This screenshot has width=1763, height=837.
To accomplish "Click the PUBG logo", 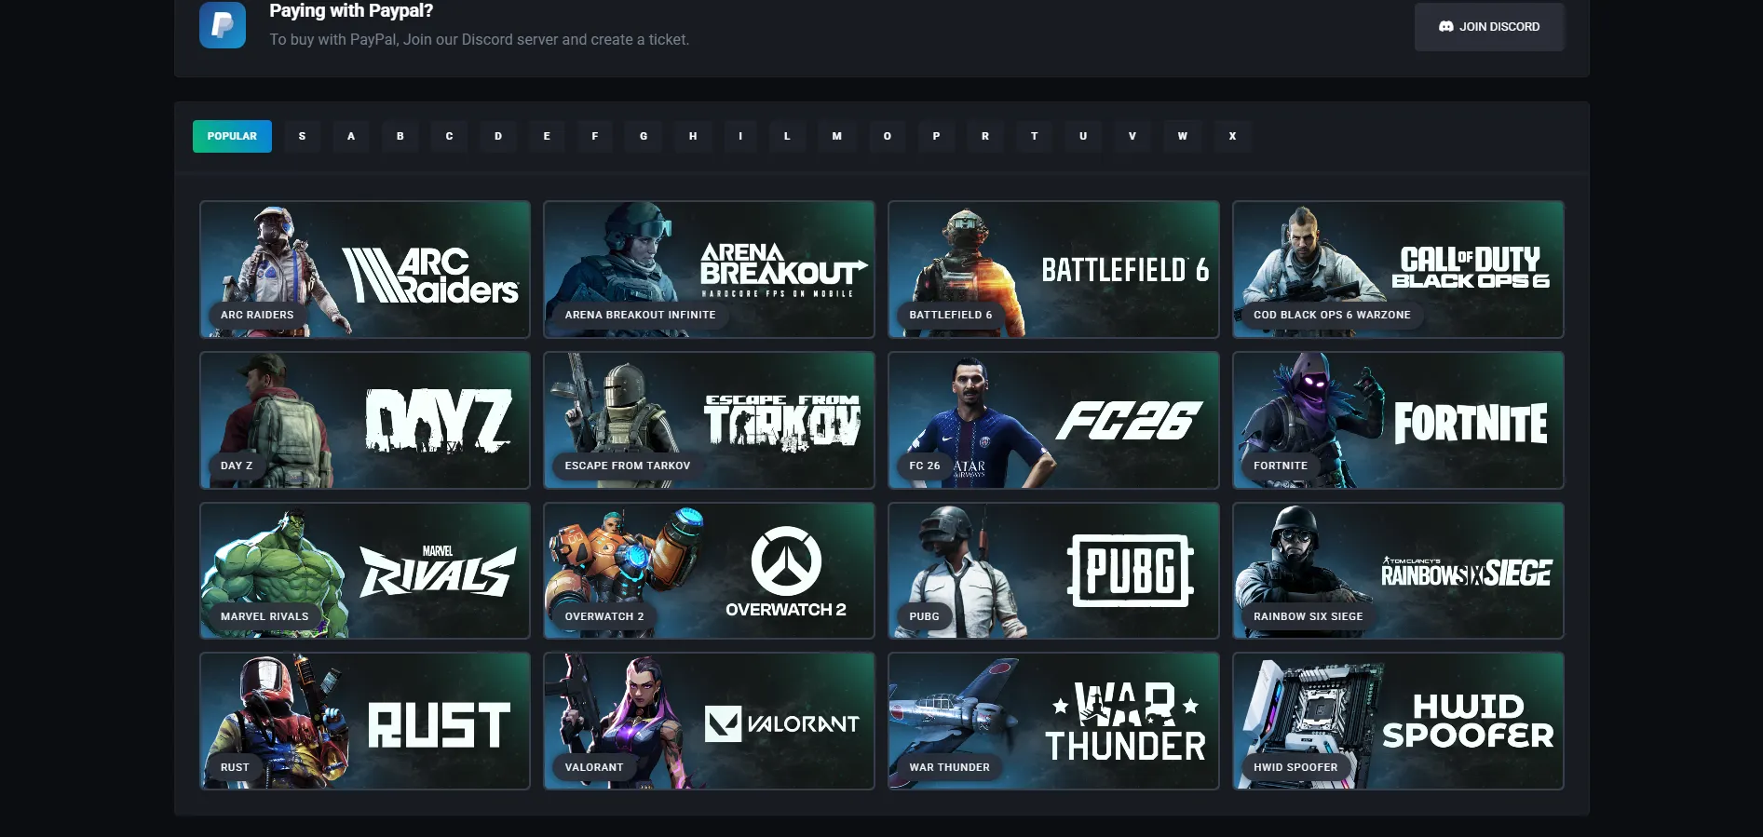I will pyautogui.click(x=1130, y=571).
